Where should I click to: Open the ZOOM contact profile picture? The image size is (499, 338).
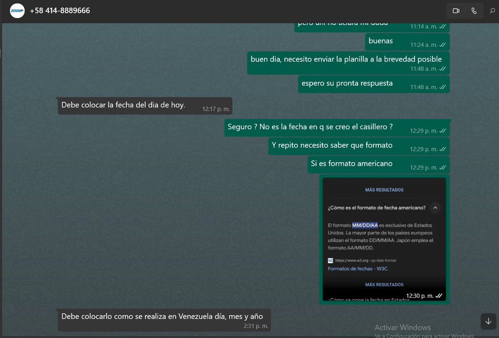(x=17, y=11)
